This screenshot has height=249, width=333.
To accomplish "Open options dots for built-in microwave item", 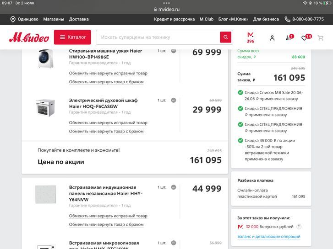I will [174, 243].
